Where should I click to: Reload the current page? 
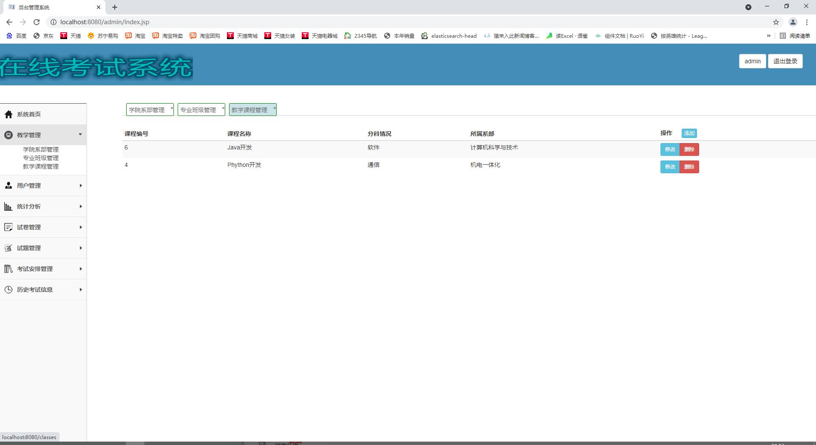[37, 22]
